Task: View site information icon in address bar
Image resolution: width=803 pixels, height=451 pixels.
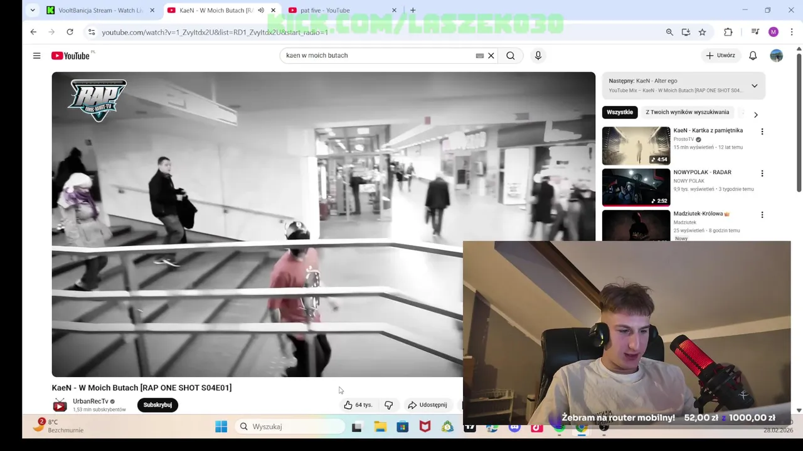Action: pyautogui.click(x=92, y=32)
